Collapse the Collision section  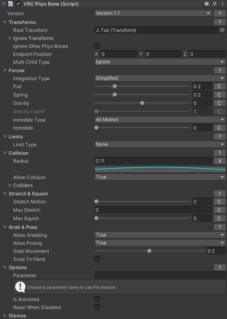[x=5, y=153]
